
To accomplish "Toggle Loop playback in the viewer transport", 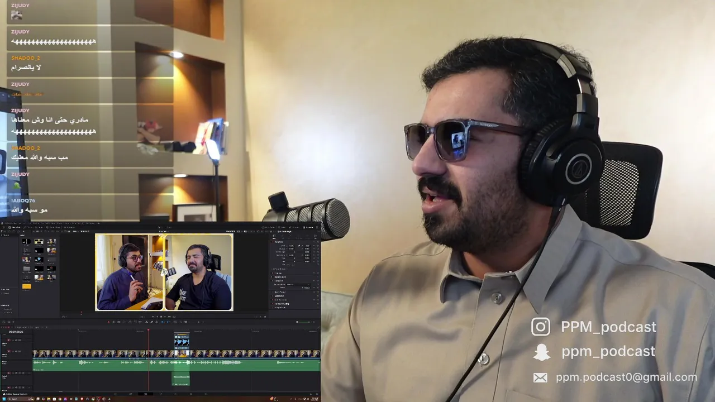I will coord(174,317).
